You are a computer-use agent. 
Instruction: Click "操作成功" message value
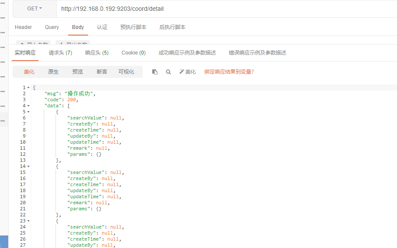pos(79,93)
